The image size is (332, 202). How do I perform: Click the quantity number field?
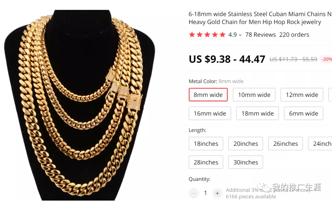point(205,193)
